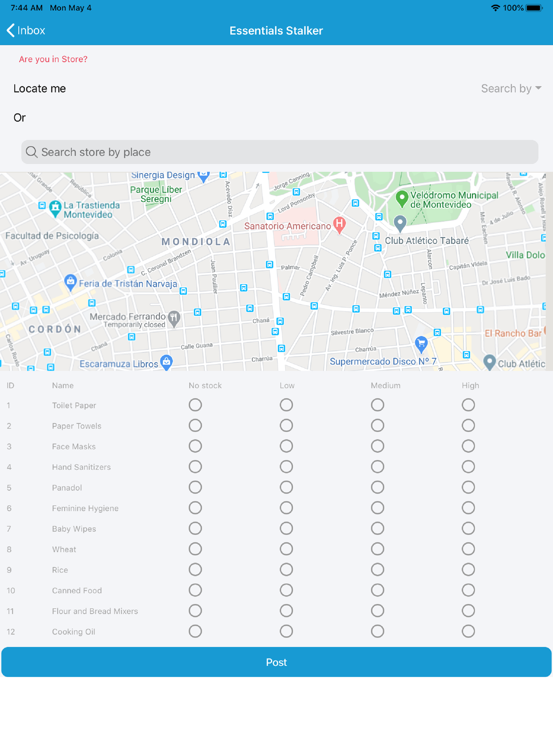
Task: Tap the Essentials Stalker title
Action: pos(276,31)
